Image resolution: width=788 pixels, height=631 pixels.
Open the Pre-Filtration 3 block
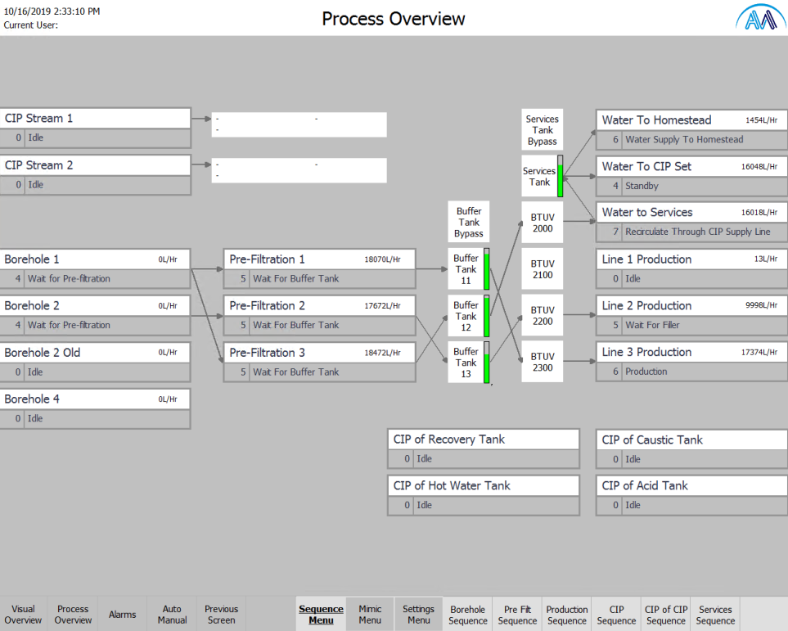[320, 362]
